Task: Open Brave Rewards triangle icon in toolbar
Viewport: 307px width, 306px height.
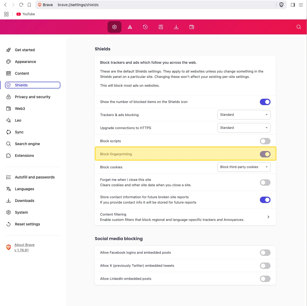Action: pyautogui.click(x=130, y=27)
